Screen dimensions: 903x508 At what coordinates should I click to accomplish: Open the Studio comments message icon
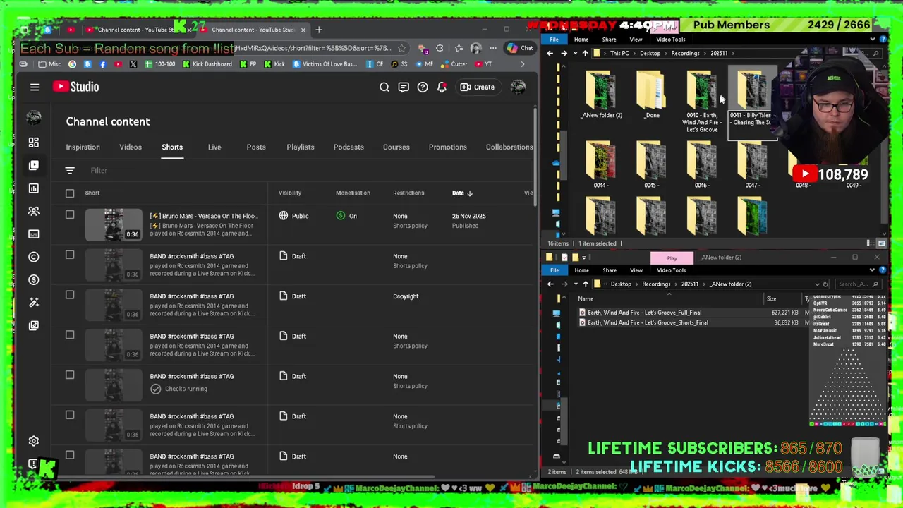coord(404,87)
